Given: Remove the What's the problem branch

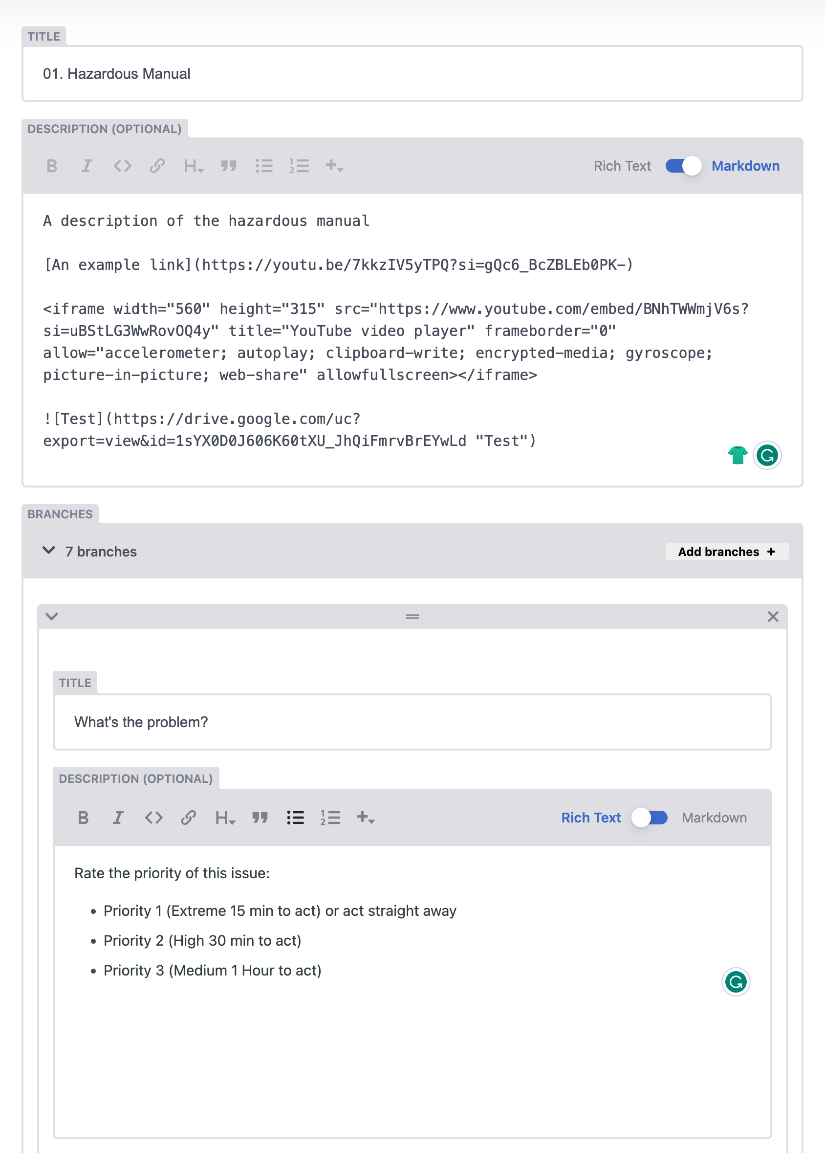Looking at the screenshot, I should click(773, 617).
